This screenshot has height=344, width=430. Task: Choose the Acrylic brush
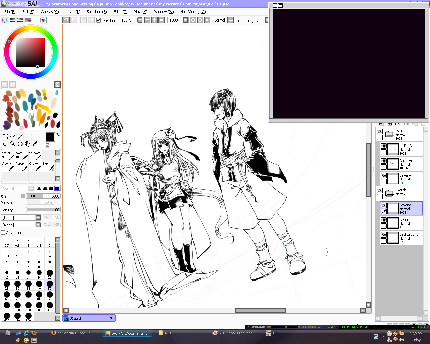click(8, 166)
